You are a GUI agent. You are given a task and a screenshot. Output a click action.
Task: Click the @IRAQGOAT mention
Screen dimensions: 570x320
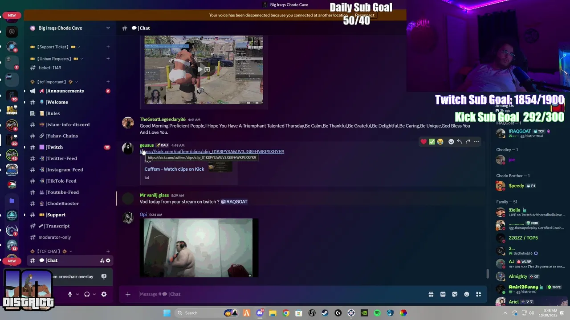[x=234, y=202]
